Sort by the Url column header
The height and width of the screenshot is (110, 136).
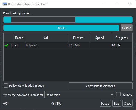click(46, 38)
